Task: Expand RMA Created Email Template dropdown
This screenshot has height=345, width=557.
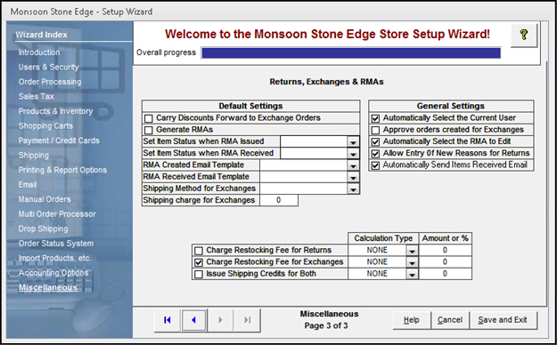Action: 353,165
